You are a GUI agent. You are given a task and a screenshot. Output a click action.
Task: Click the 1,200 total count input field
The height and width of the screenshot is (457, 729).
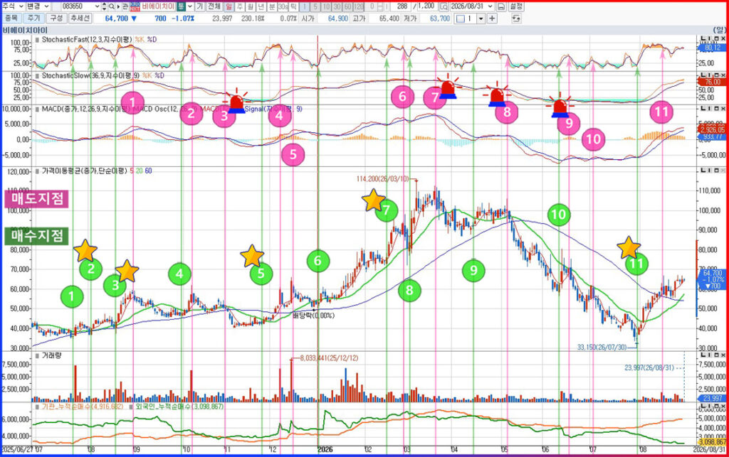coord(426,6)
